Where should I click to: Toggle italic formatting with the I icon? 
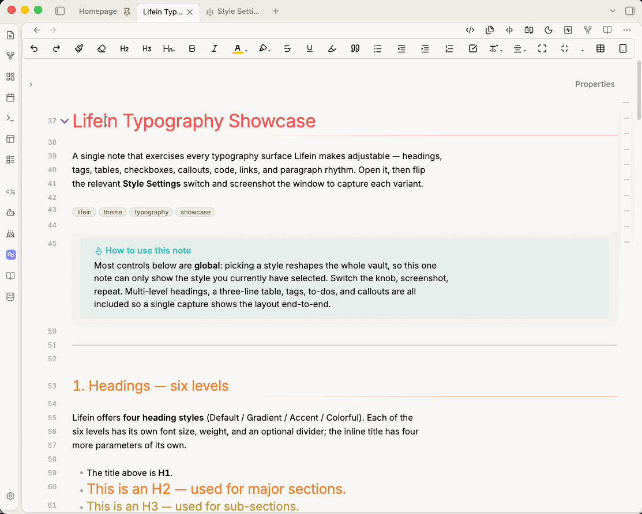(214, 48)
